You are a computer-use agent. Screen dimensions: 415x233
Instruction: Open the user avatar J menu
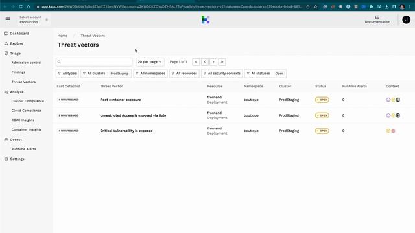[406, 19]
